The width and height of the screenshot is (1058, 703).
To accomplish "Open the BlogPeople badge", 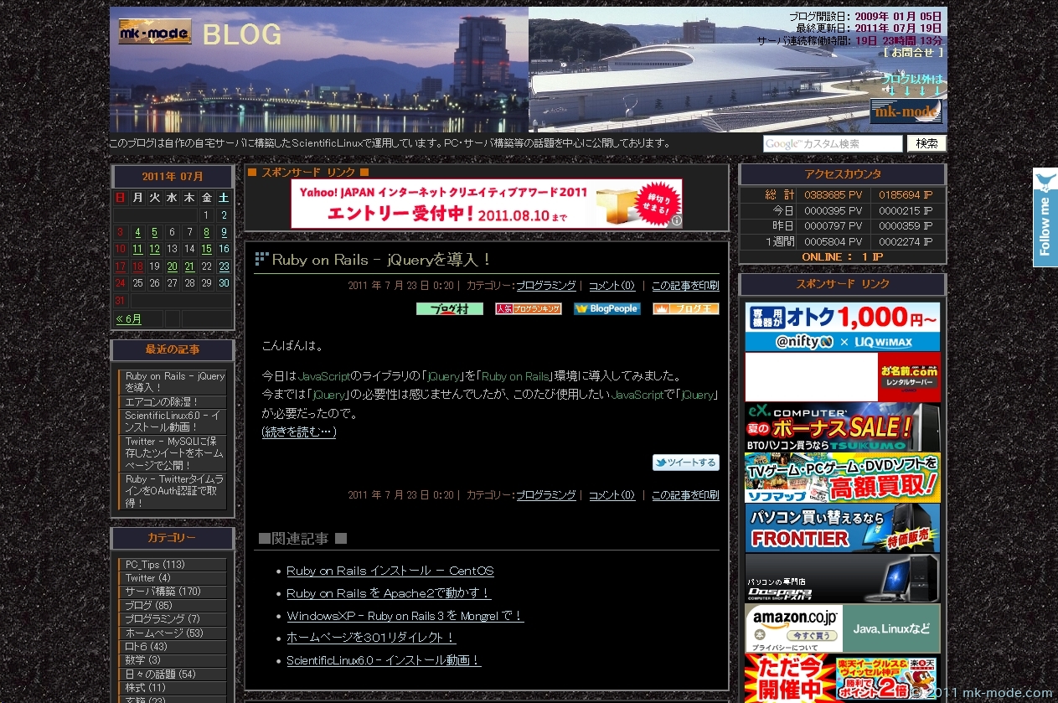I will [x=606, y=309].
